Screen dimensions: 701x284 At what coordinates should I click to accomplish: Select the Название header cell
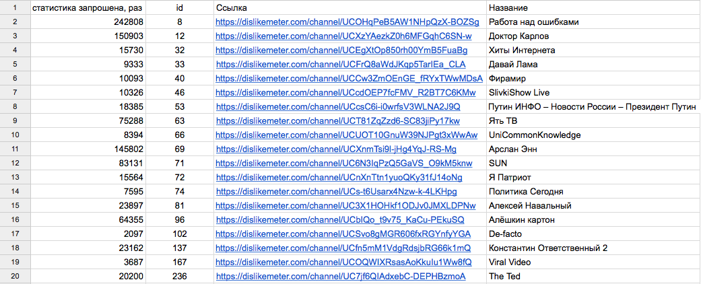coord(593,7)
